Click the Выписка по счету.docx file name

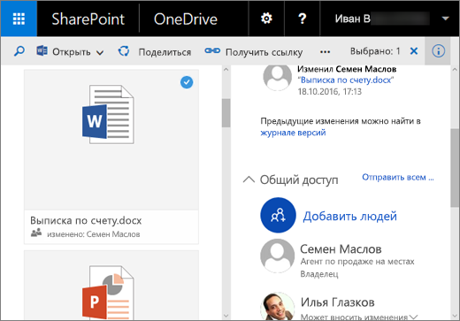point(86,220)
